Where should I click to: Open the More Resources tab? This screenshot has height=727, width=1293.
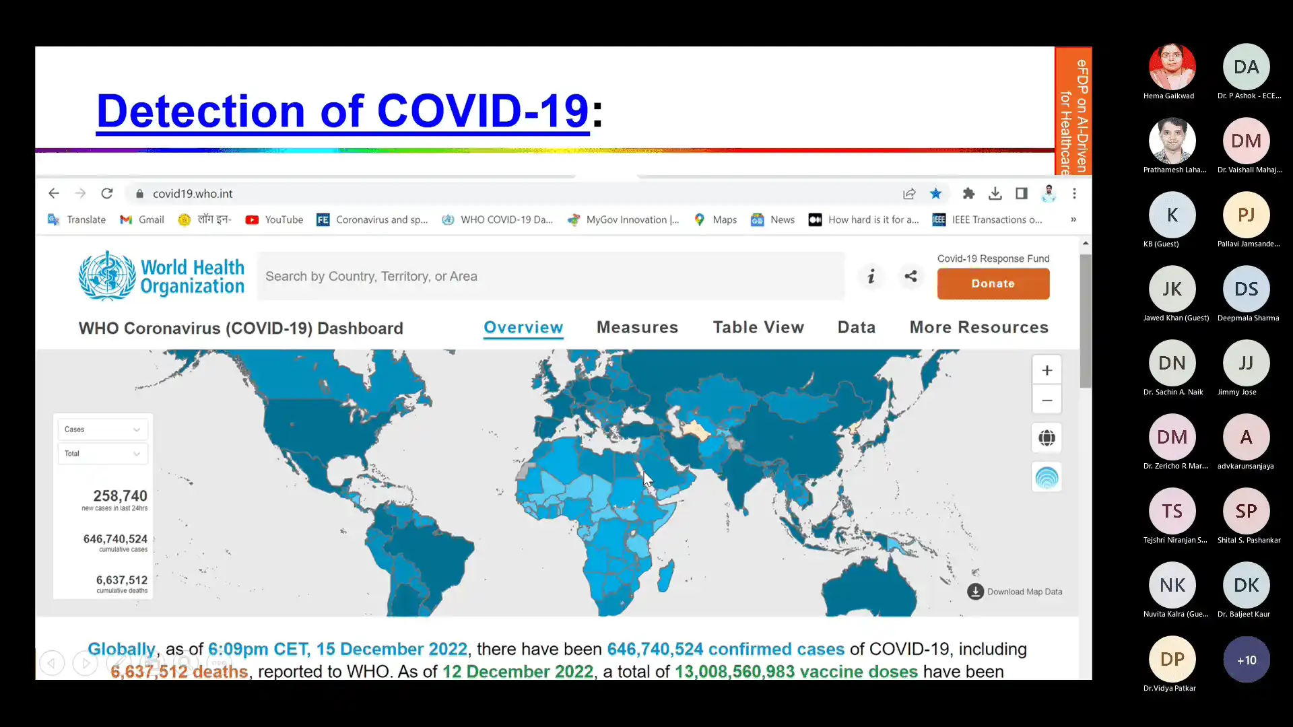(979, 327)
